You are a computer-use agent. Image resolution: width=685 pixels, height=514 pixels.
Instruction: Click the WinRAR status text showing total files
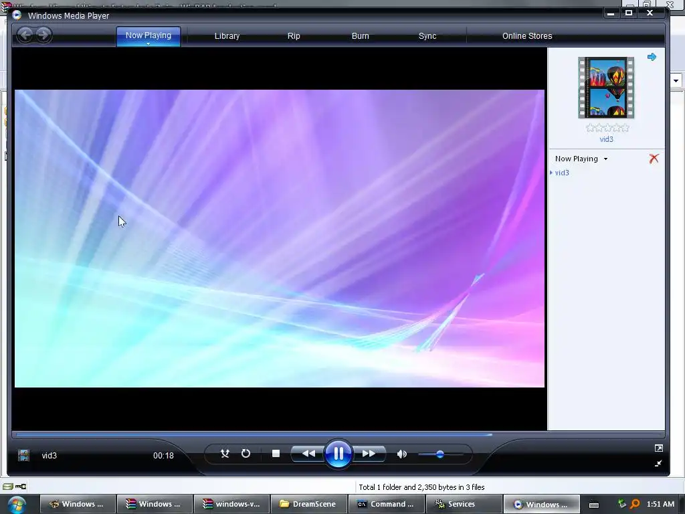point(421,487)
